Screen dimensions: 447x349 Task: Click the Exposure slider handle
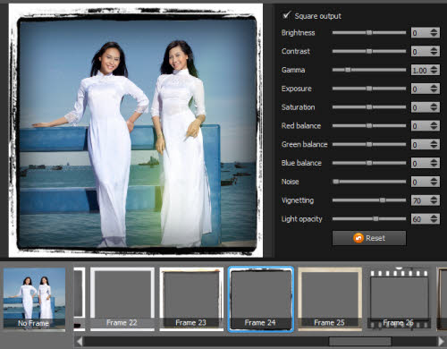(369, 89)
